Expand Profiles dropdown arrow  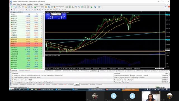pyautogui.click(x=17, y=7)
